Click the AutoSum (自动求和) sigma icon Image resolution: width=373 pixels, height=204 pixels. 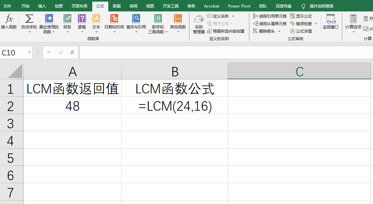click(x=29, y=19)
